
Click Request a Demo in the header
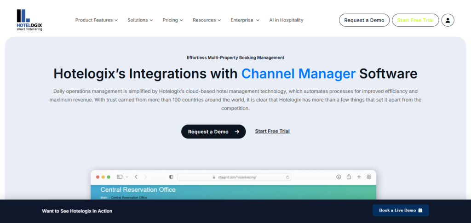(x=364, y=20)
